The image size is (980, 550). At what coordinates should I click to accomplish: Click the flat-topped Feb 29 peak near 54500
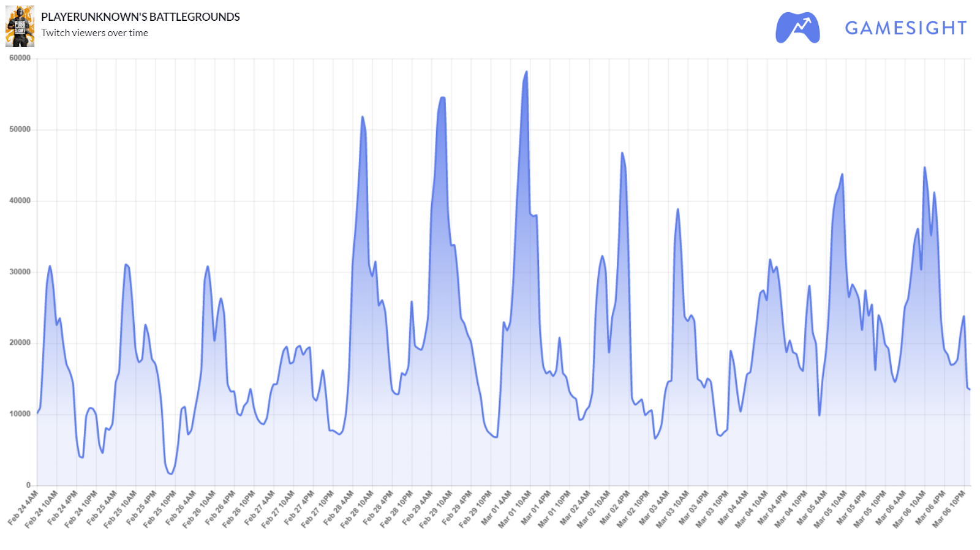click(x=442, y=98)
